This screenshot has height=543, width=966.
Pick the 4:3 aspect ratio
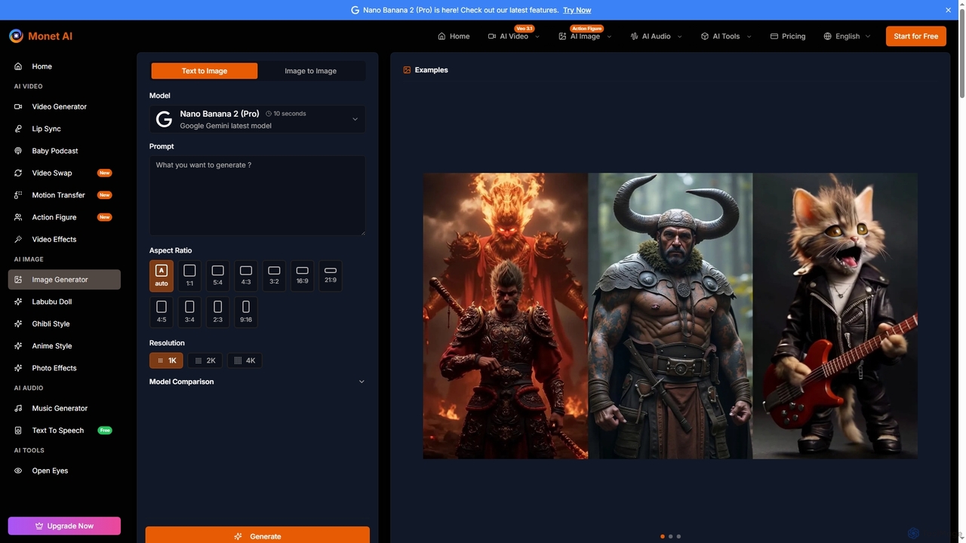(246, 276)
